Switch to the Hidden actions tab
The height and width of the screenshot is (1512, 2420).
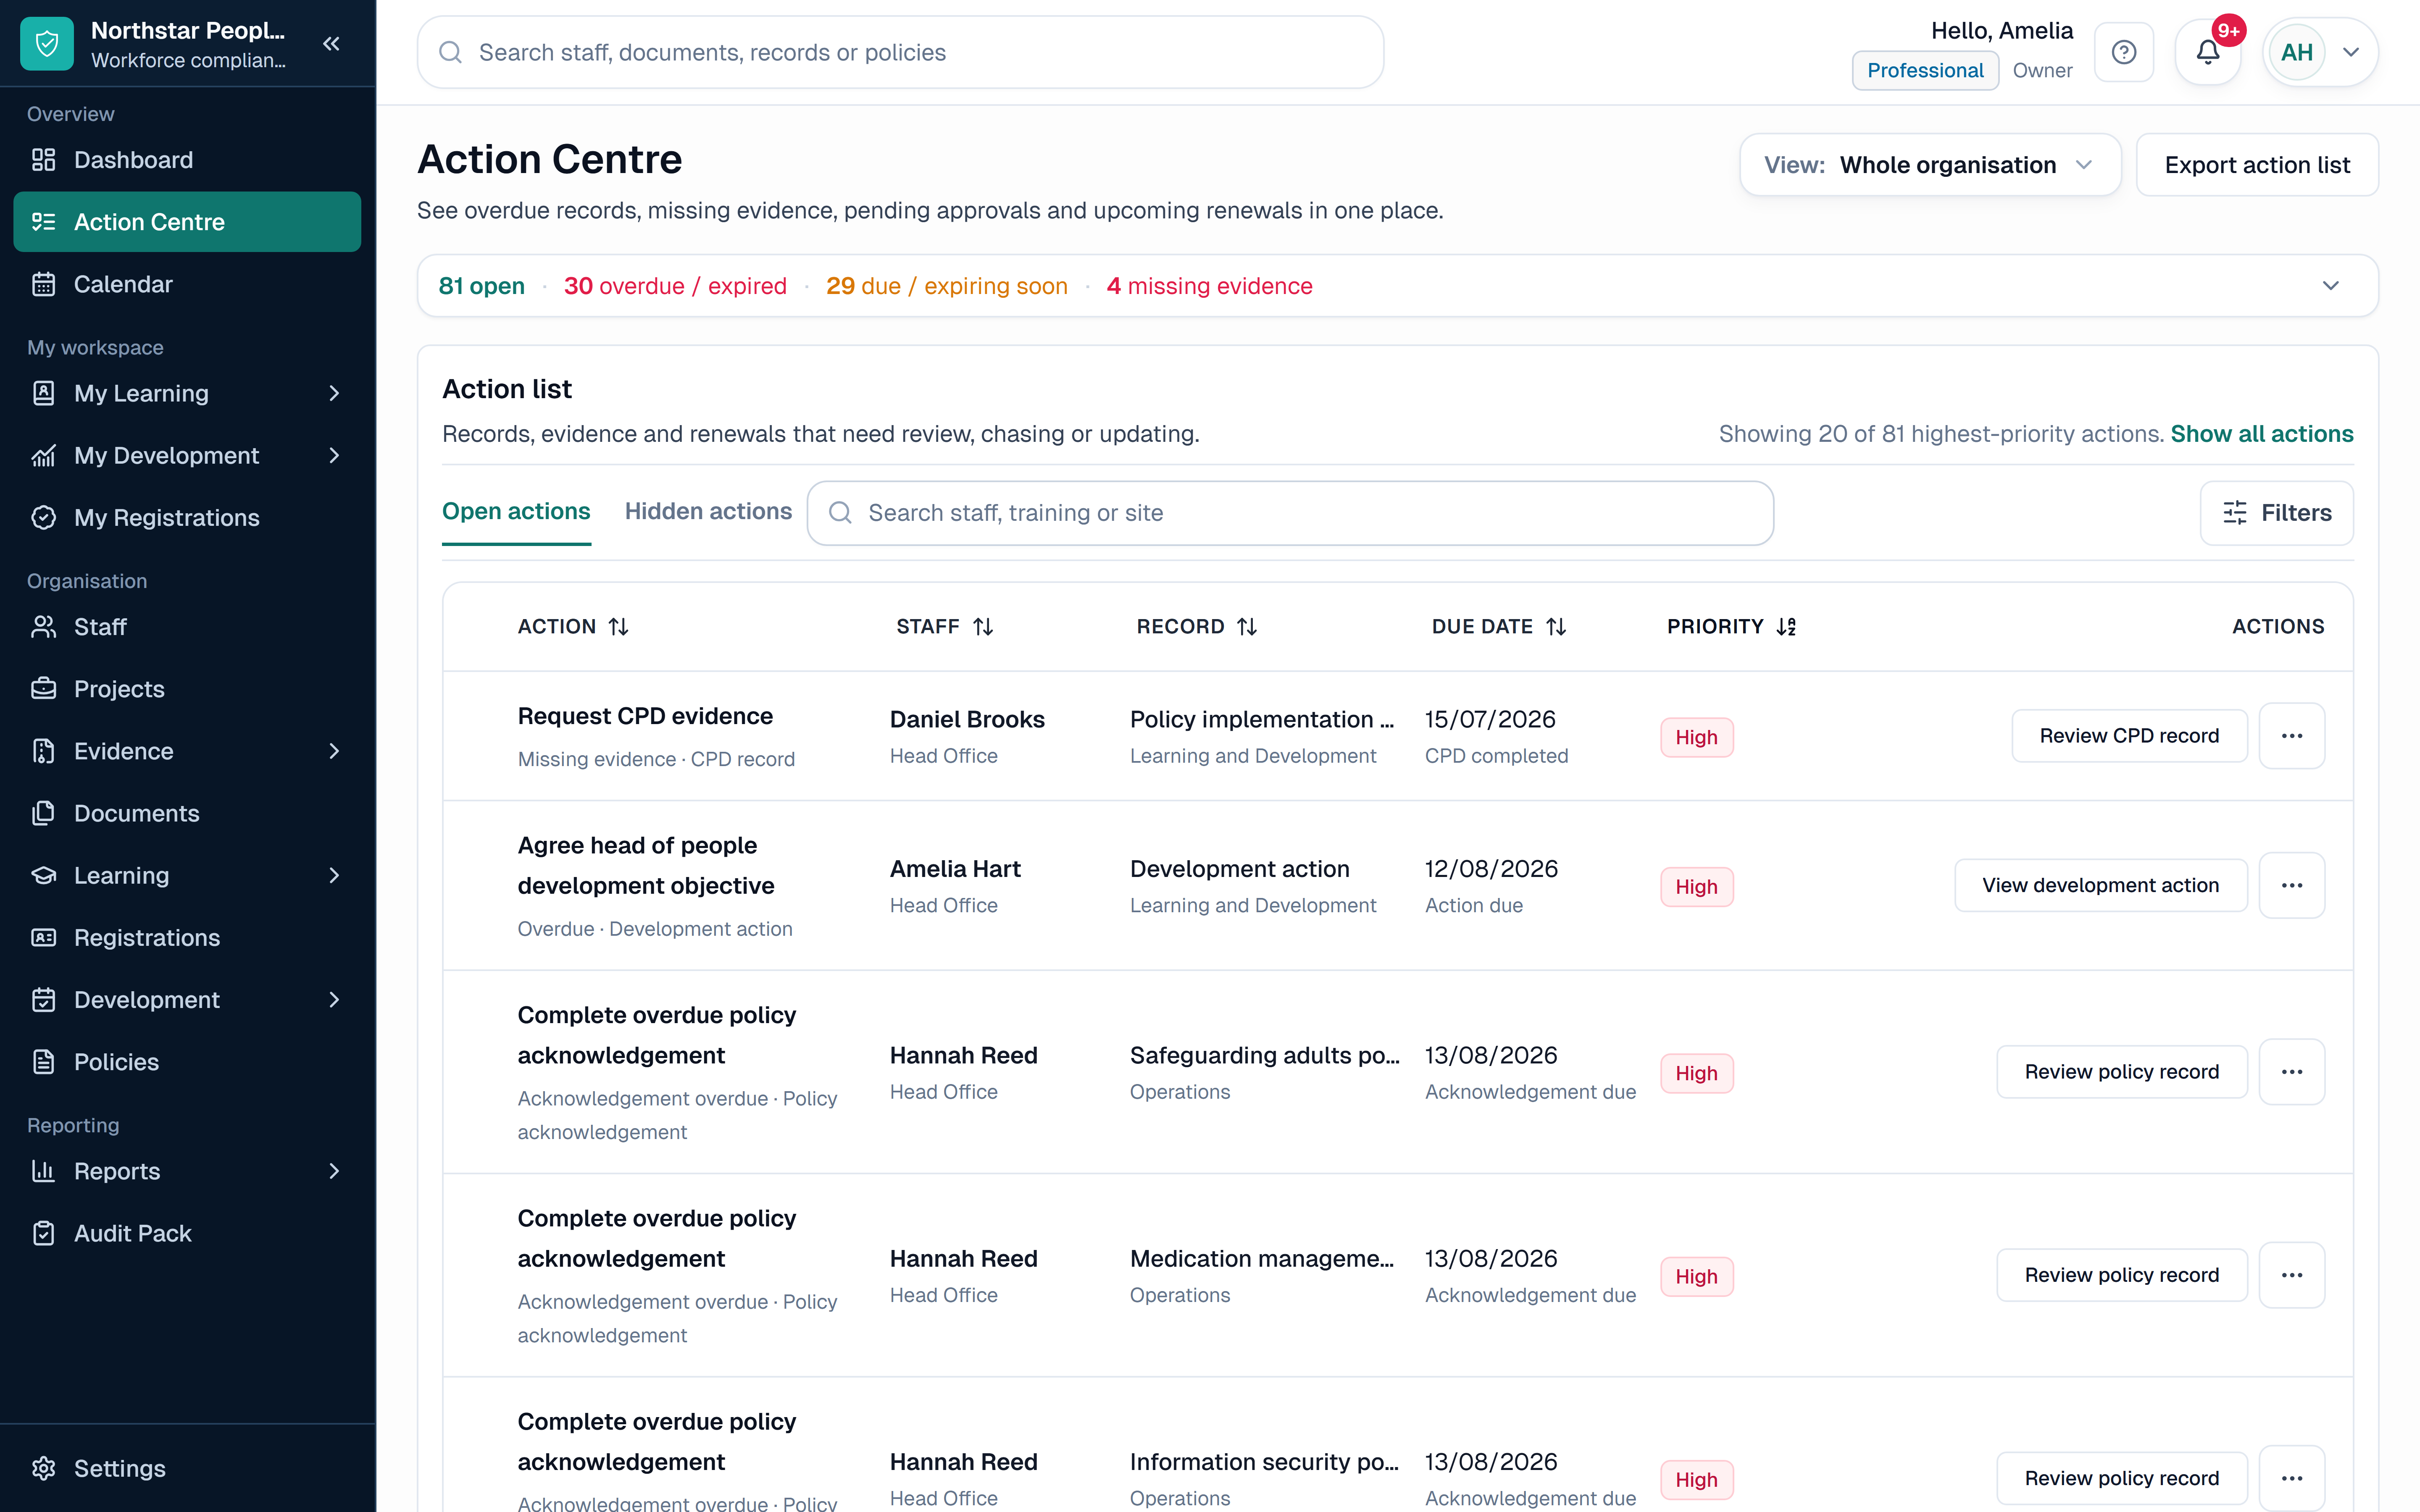tap(708, 511)
